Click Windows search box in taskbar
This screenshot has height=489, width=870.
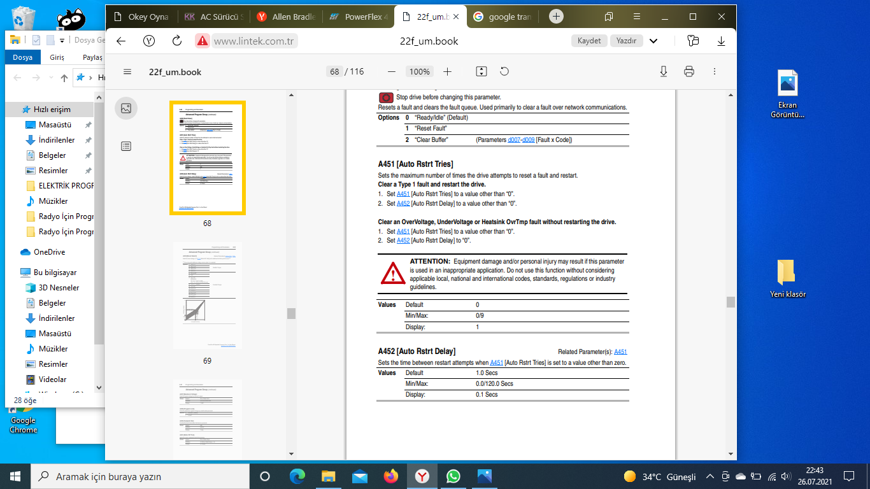pyautogui.click(x=139, y=476)
